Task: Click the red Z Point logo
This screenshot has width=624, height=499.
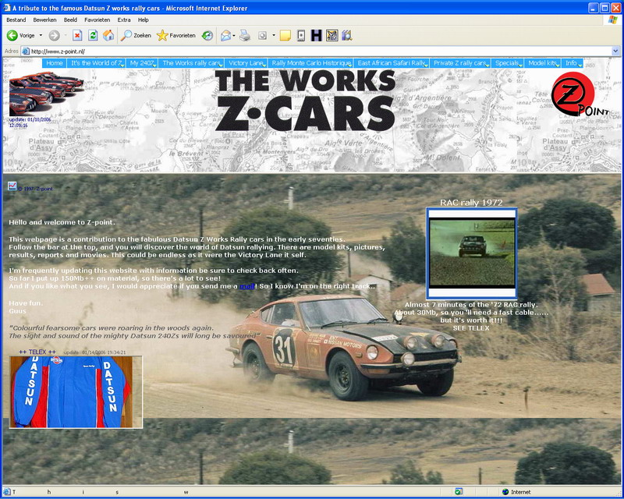Action: [580, 94]
